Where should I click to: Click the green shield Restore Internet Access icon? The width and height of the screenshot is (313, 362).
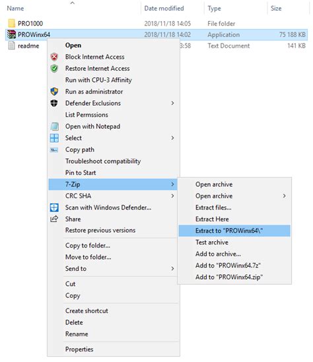coord(54,68)
